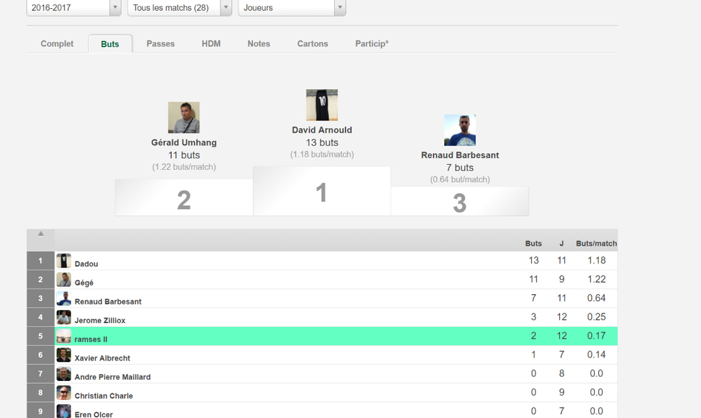The height and width of the screenshot is (418, 701).
Task: Open Andre Pierre Maillard's player link
Action: click(x=112, y=377)
